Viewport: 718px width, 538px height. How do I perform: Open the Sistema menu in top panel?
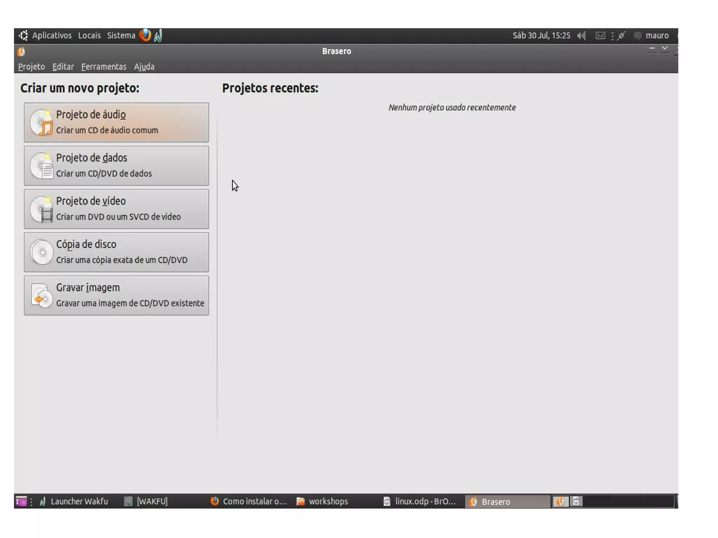[121, 35]
